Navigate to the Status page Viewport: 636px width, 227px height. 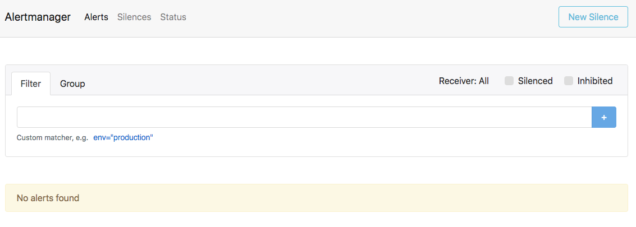pos(173,17)
